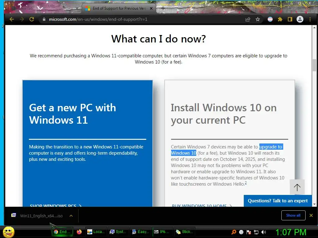This screenshot has width=318, height=238.
Task: Go back using the browser back arrow
Action: (12, 19)
